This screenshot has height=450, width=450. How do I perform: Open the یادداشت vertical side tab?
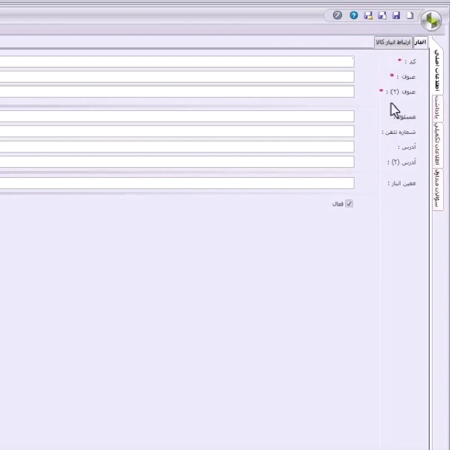tap(437, 108)
